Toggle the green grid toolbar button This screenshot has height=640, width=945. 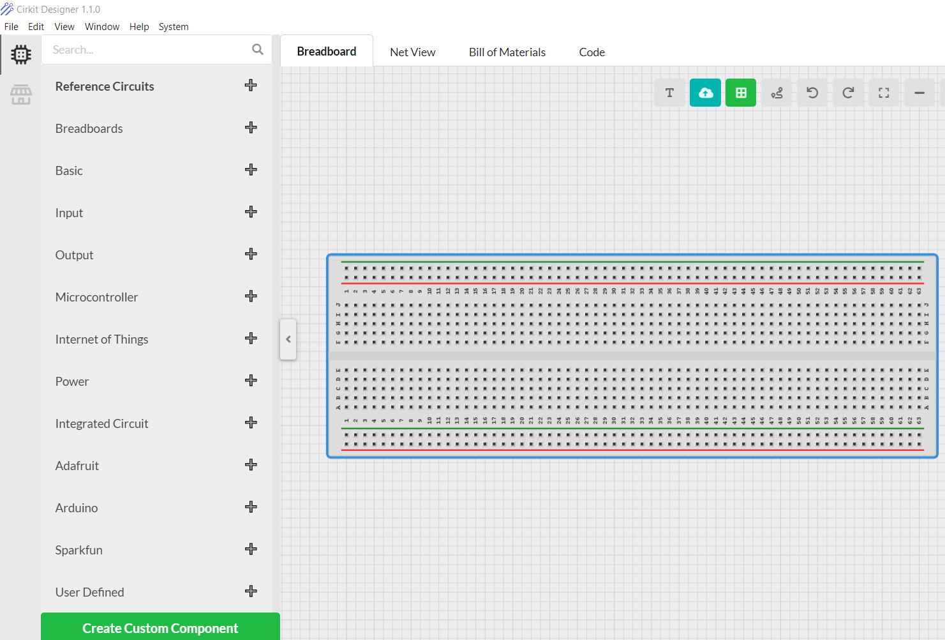tap(741, 93)
